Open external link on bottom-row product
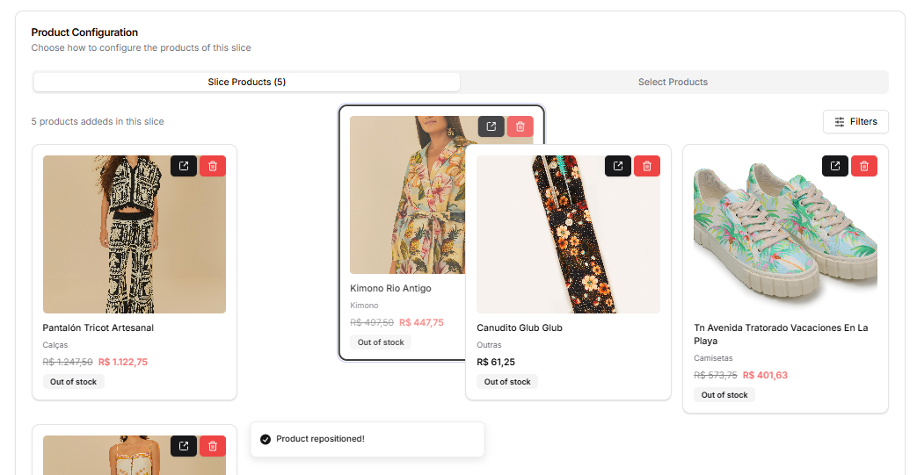The height and width of the screenshot is (475, 917). 184,446
